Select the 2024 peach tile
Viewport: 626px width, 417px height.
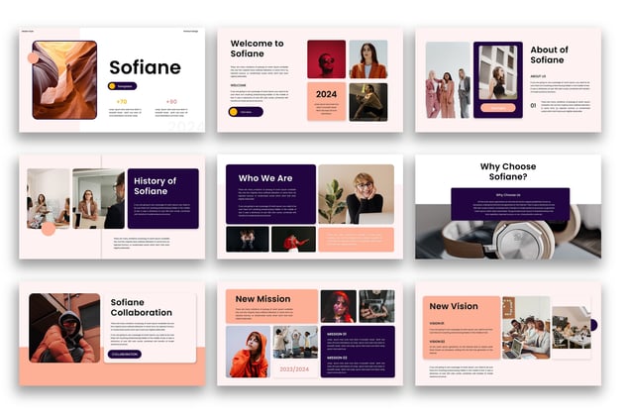pyautogui.click(x=326, y=101)
